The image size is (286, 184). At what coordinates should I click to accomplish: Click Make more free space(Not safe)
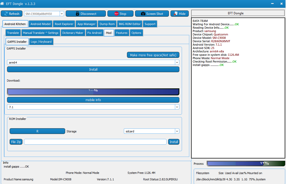(x=153, y=55)
